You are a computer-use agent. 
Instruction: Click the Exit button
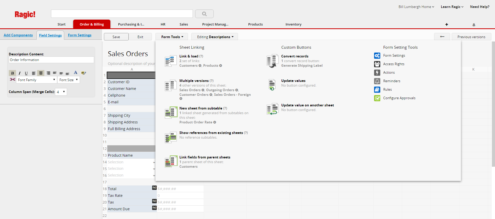point(141,37)
